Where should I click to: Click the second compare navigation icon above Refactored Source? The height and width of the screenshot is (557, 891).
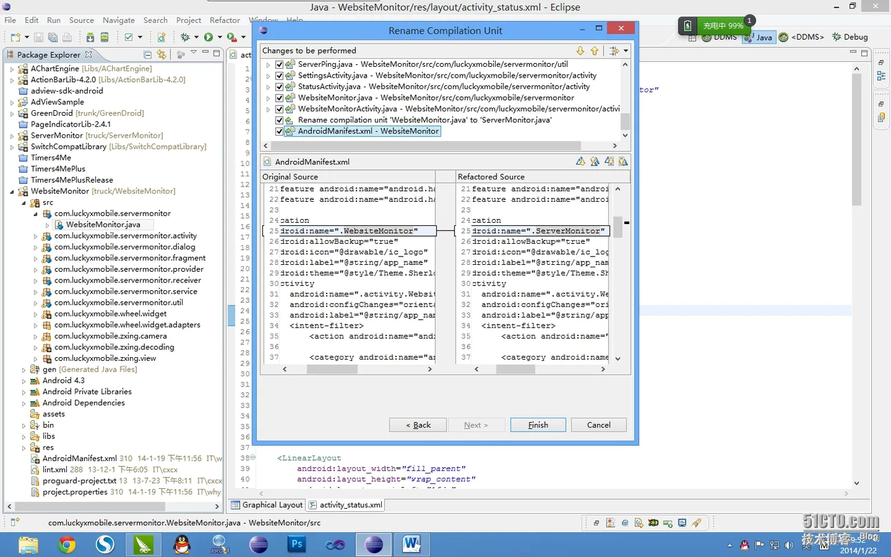coord(594,162)
